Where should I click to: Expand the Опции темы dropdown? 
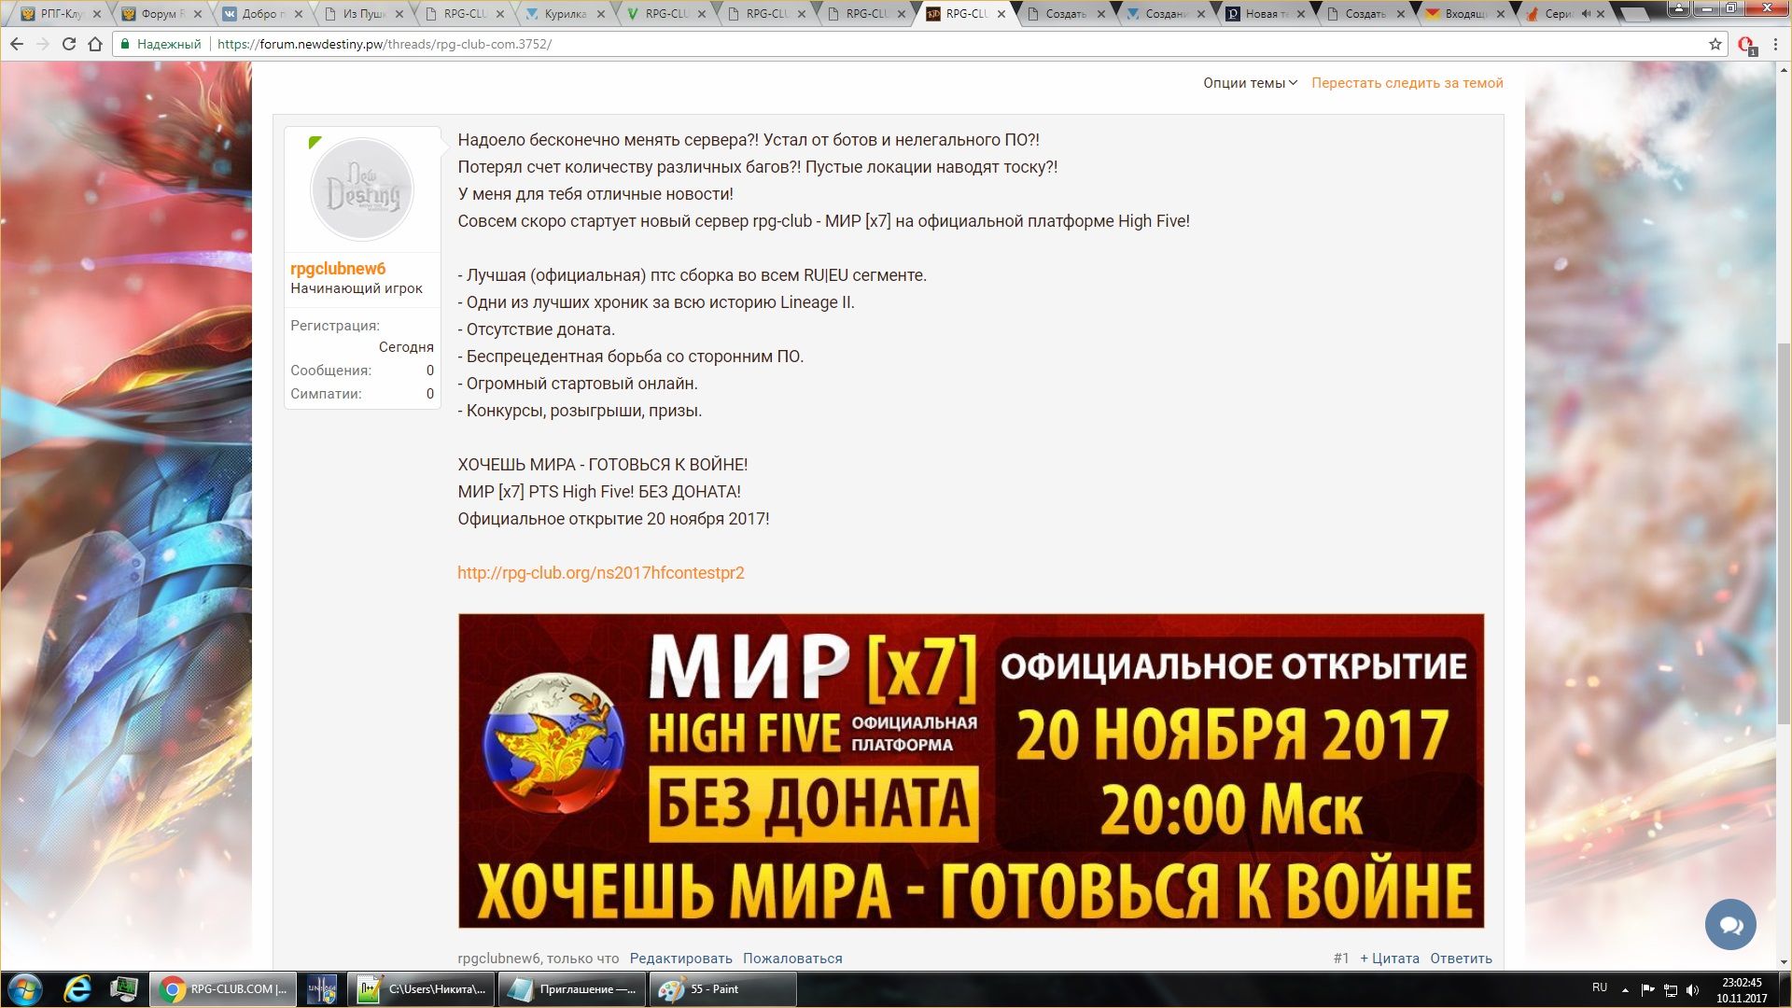tap(1250, 83)
